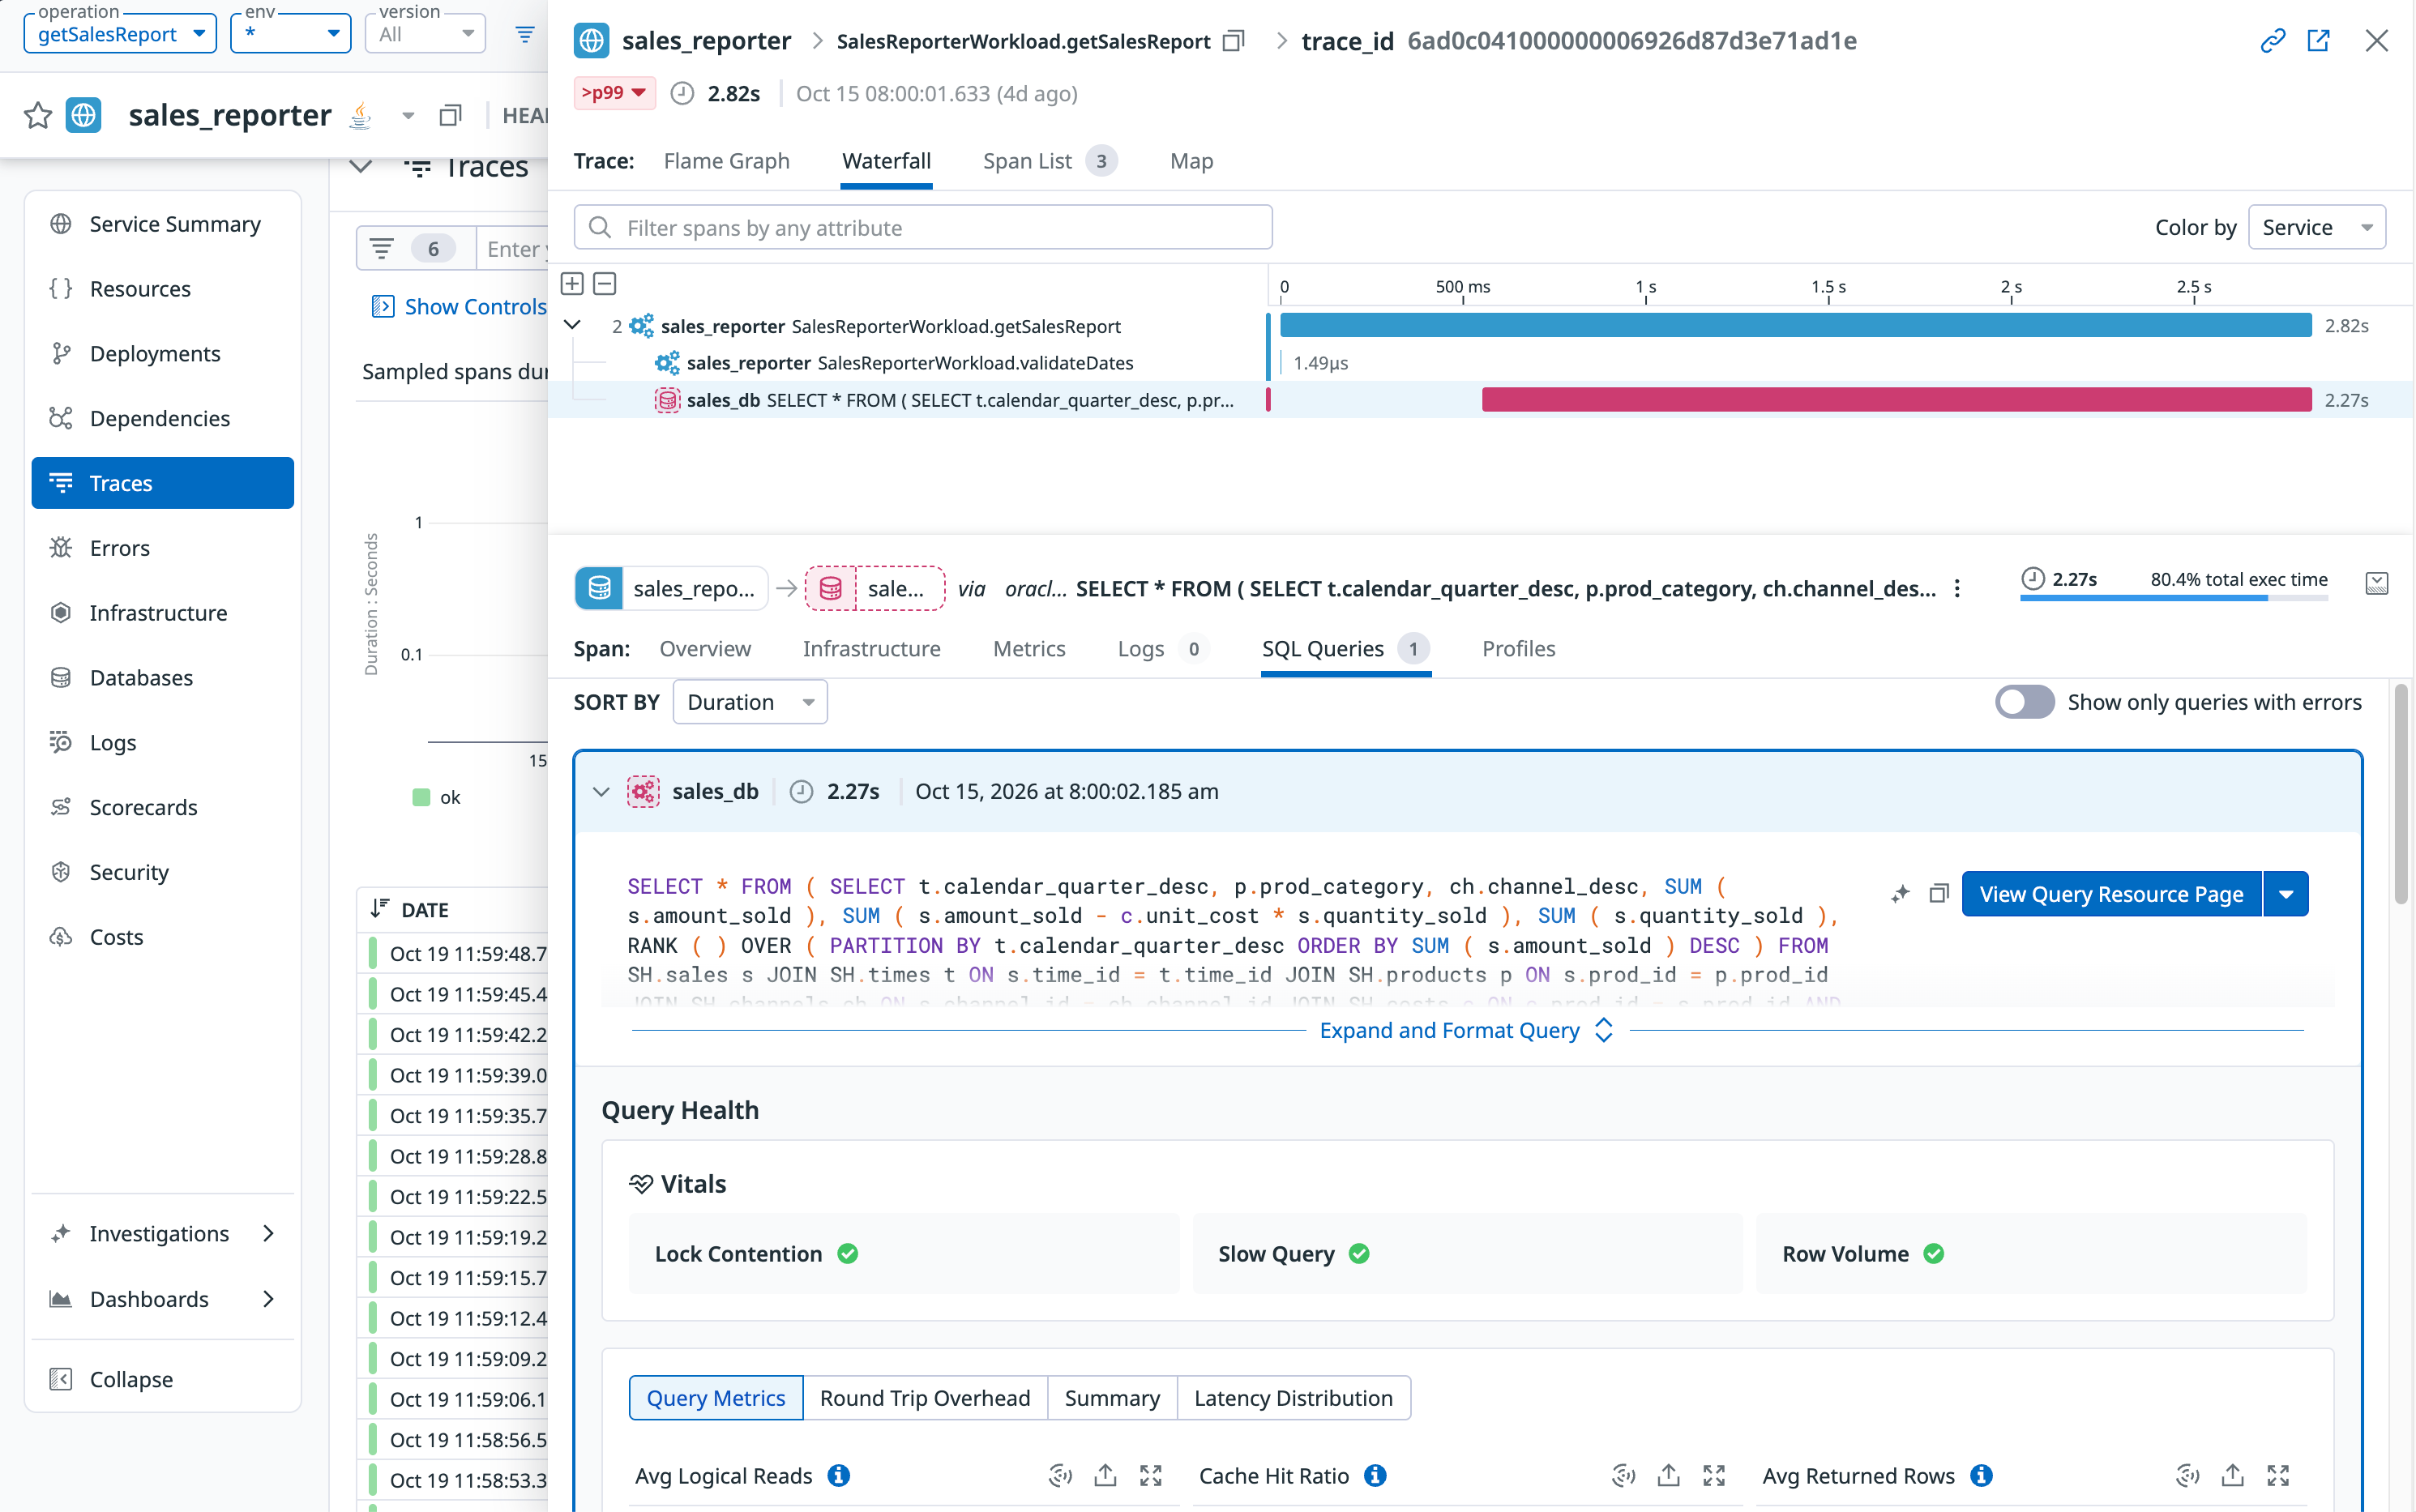Expand and Format Query link
The image size is (2416, 1512).
[1466, 1030]
